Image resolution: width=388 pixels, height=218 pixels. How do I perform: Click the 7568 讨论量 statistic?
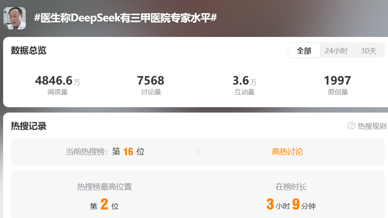point(151,85)
